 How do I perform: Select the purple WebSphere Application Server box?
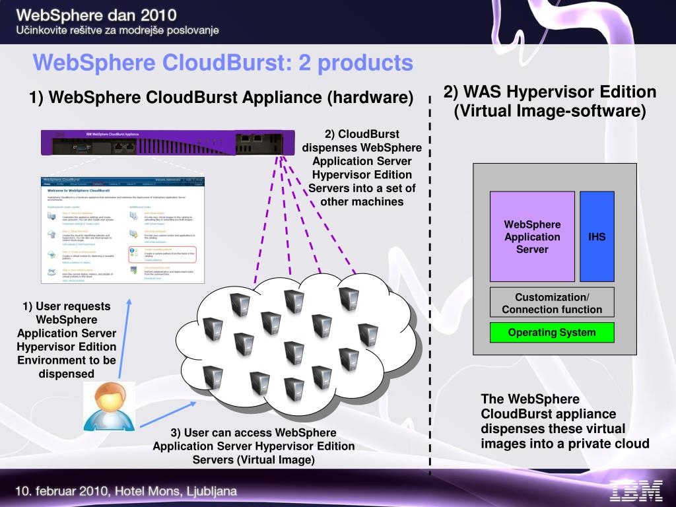point(532,236)
